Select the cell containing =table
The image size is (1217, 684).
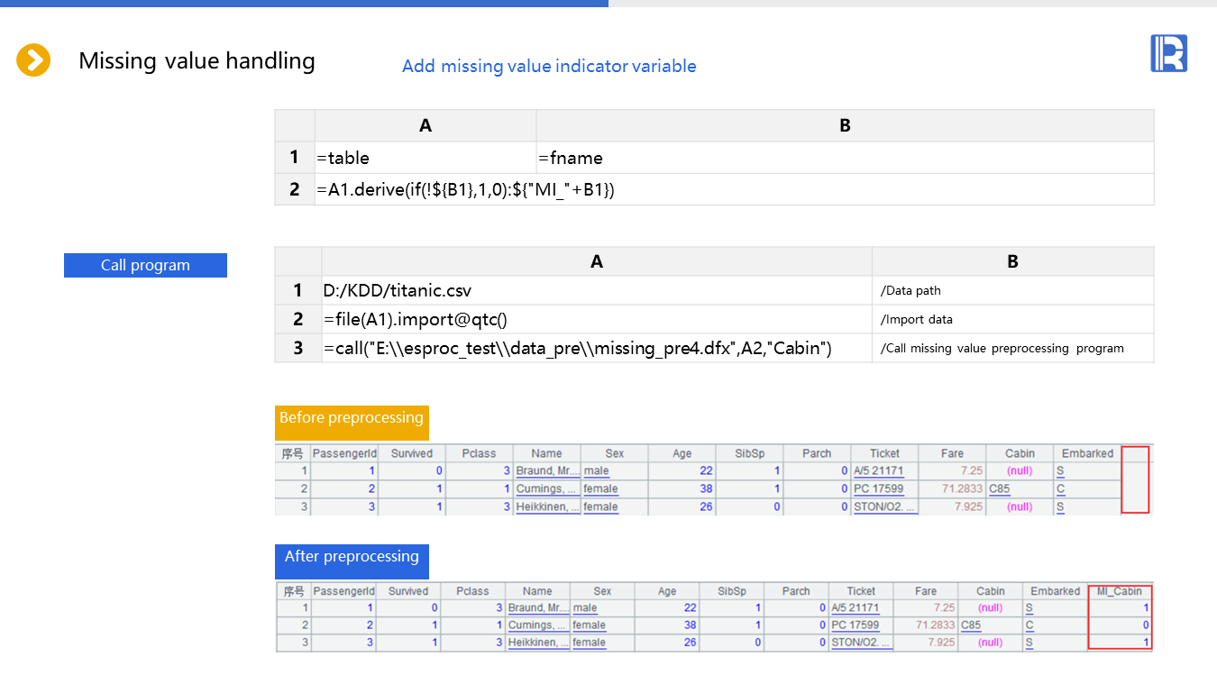coord(425,158)
